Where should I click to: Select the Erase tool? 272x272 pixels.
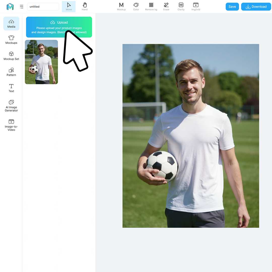tap(166, 7)
